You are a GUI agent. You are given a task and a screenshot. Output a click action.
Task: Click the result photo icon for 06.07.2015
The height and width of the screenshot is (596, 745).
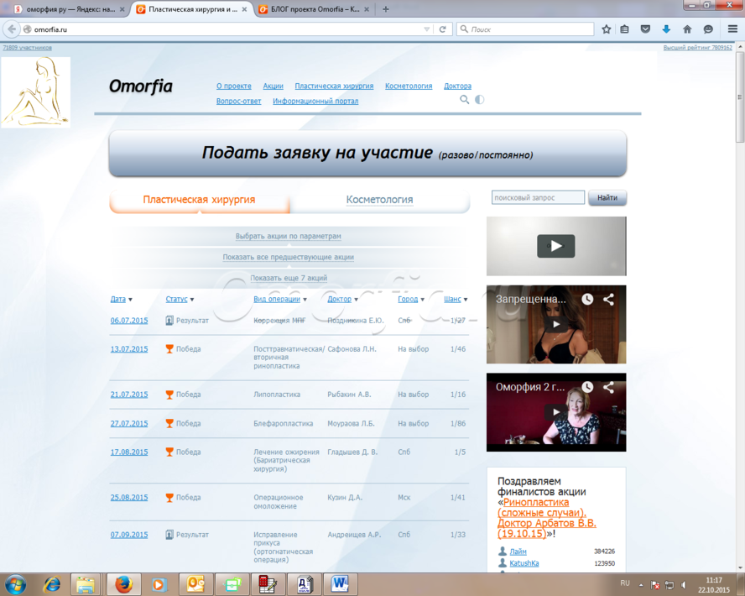click(169, 321)
